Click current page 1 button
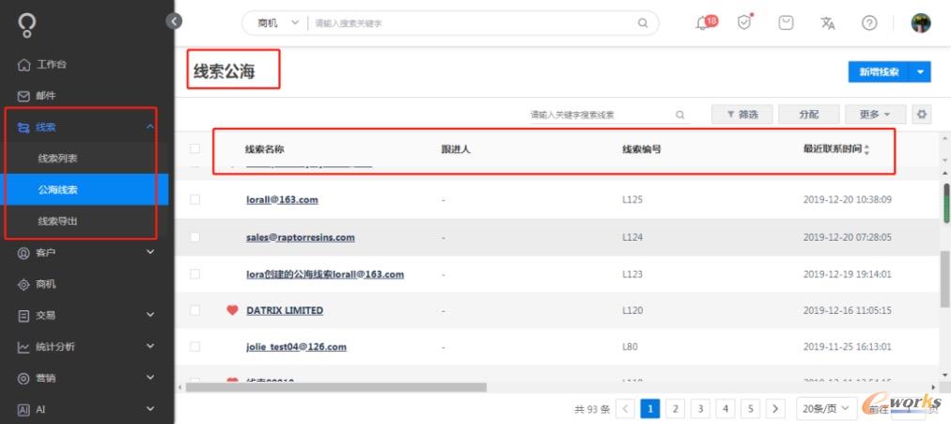951x424 pixels. [650, 408]
